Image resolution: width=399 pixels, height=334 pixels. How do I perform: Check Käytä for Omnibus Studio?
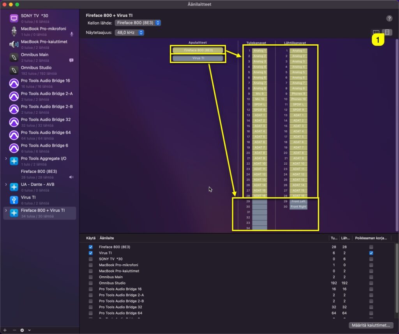[x=91, y=283]
